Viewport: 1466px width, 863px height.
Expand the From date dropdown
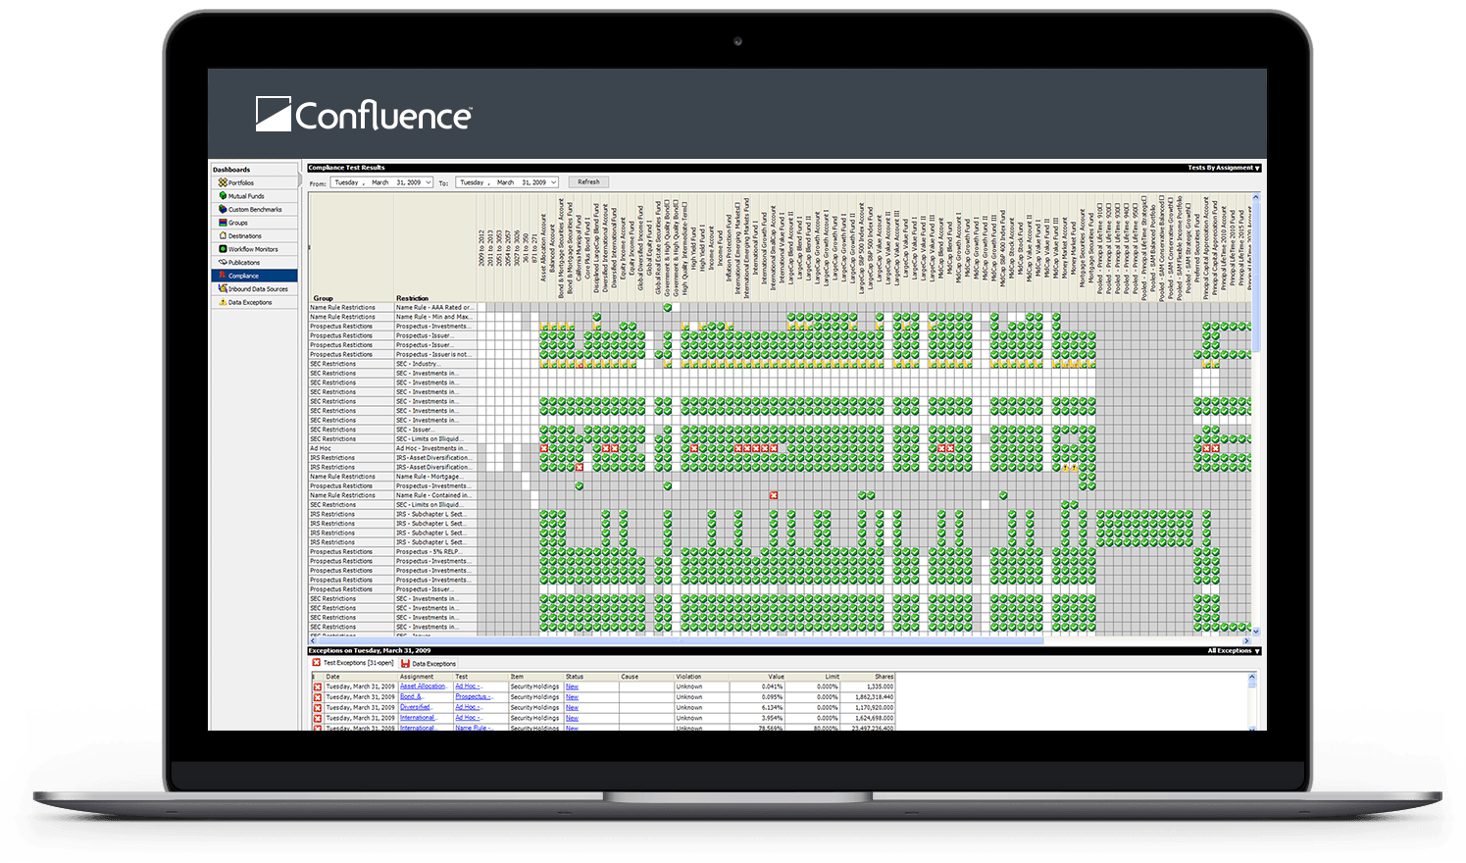click(428, 182)
